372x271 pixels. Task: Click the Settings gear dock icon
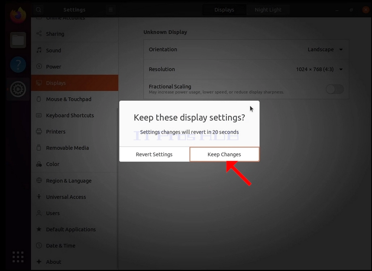pyautogui.click(x=18, y=89)
